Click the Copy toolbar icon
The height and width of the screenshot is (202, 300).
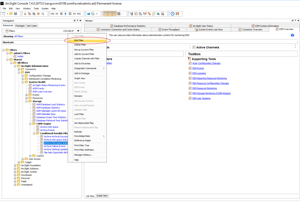coord(30,14)
